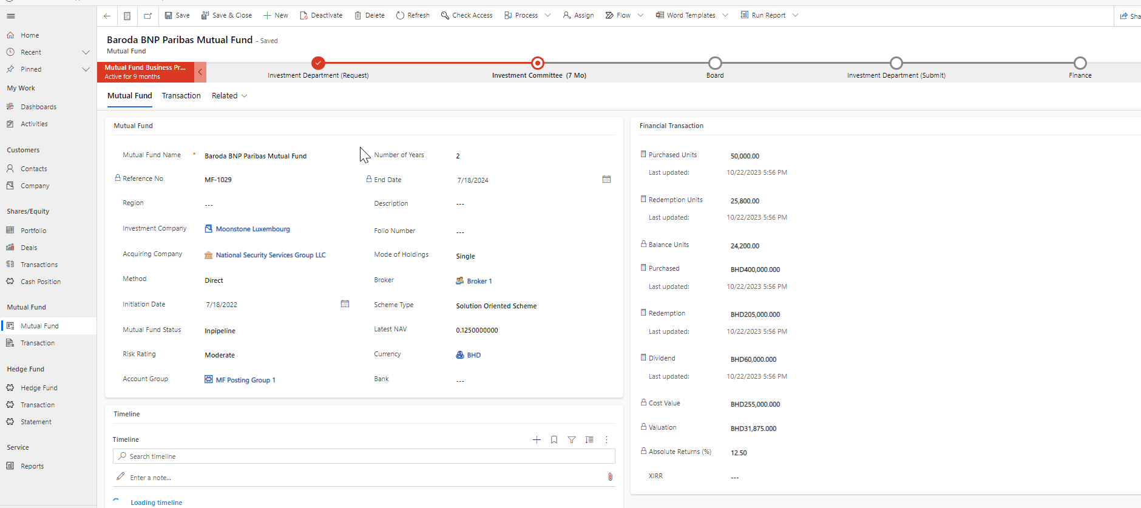Open the End Date calendar picker

tap(606, 180)
